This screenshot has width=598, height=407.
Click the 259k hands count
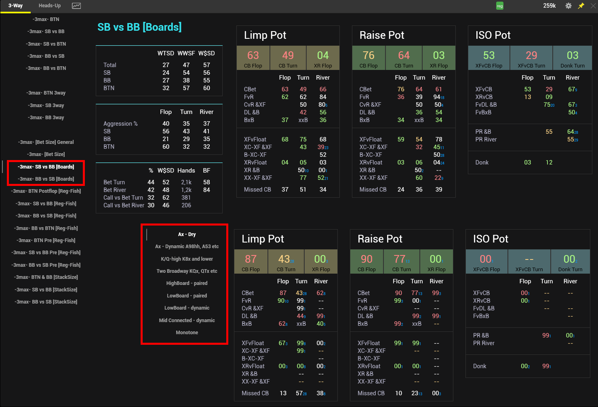549,6
